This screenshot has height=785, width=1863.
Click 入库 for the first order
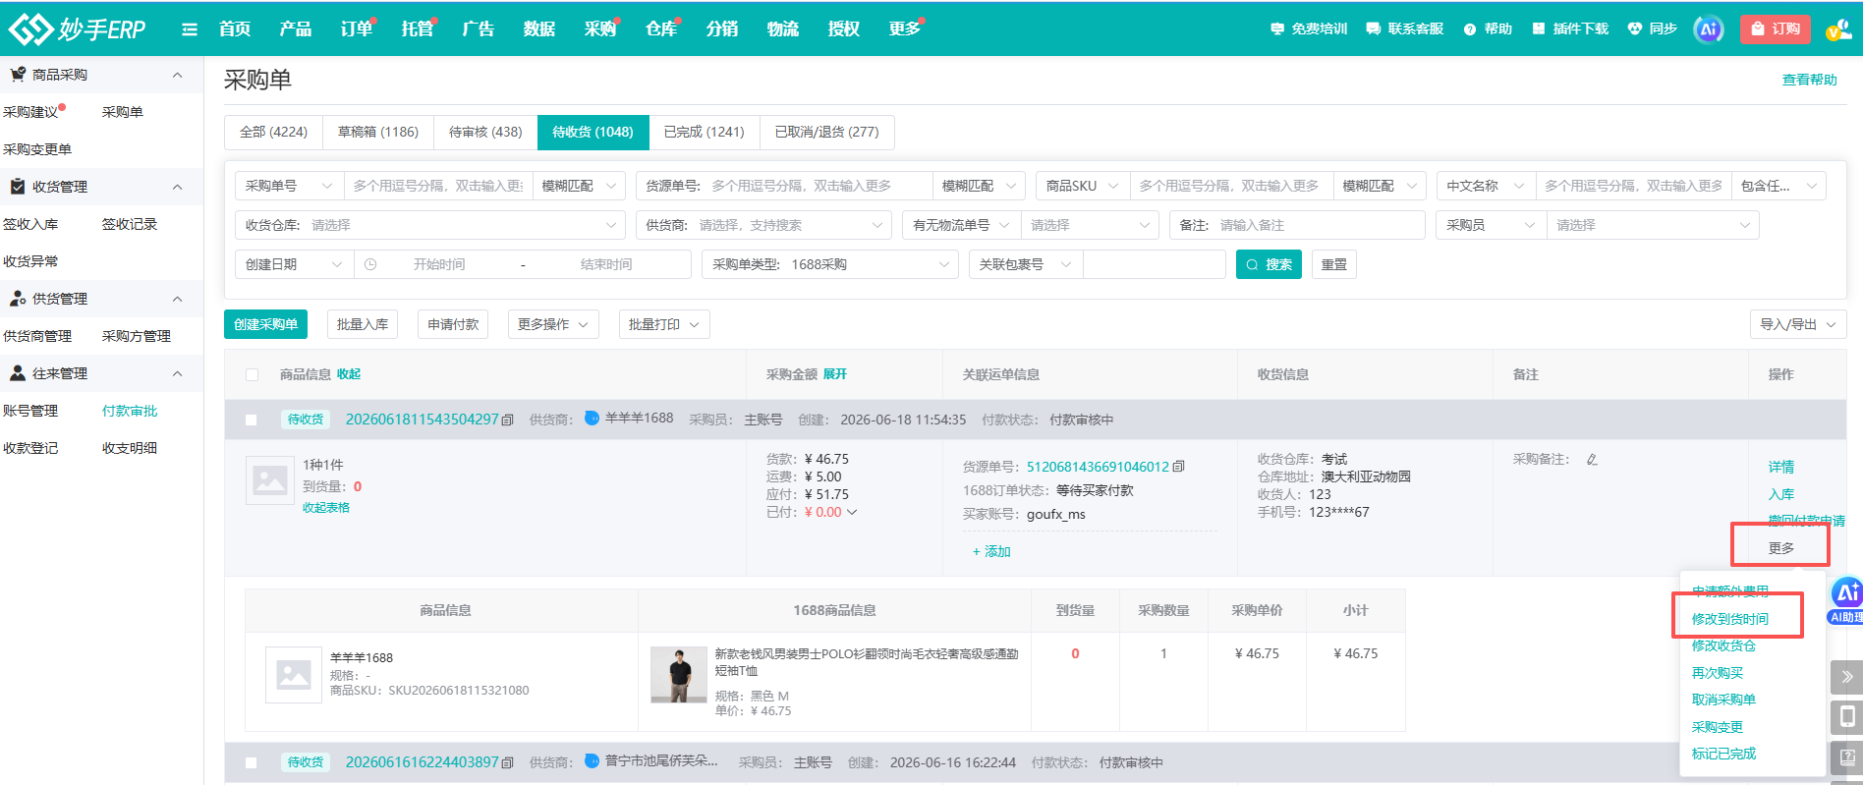tap(1781, 494)
